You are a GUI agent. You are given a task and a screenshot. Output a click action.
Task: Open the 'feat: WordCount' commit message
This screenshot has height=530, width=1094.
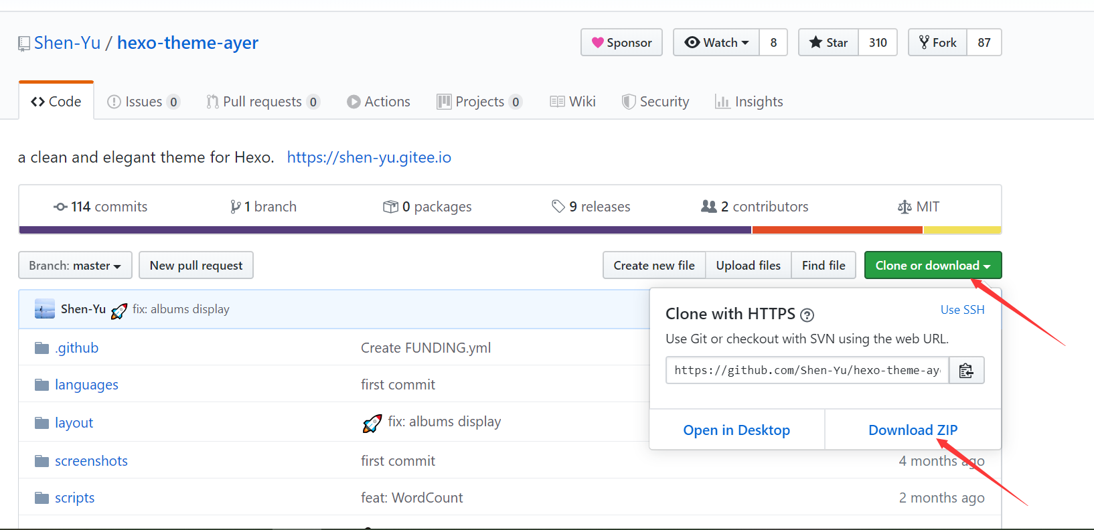click(x=412, y=498)
